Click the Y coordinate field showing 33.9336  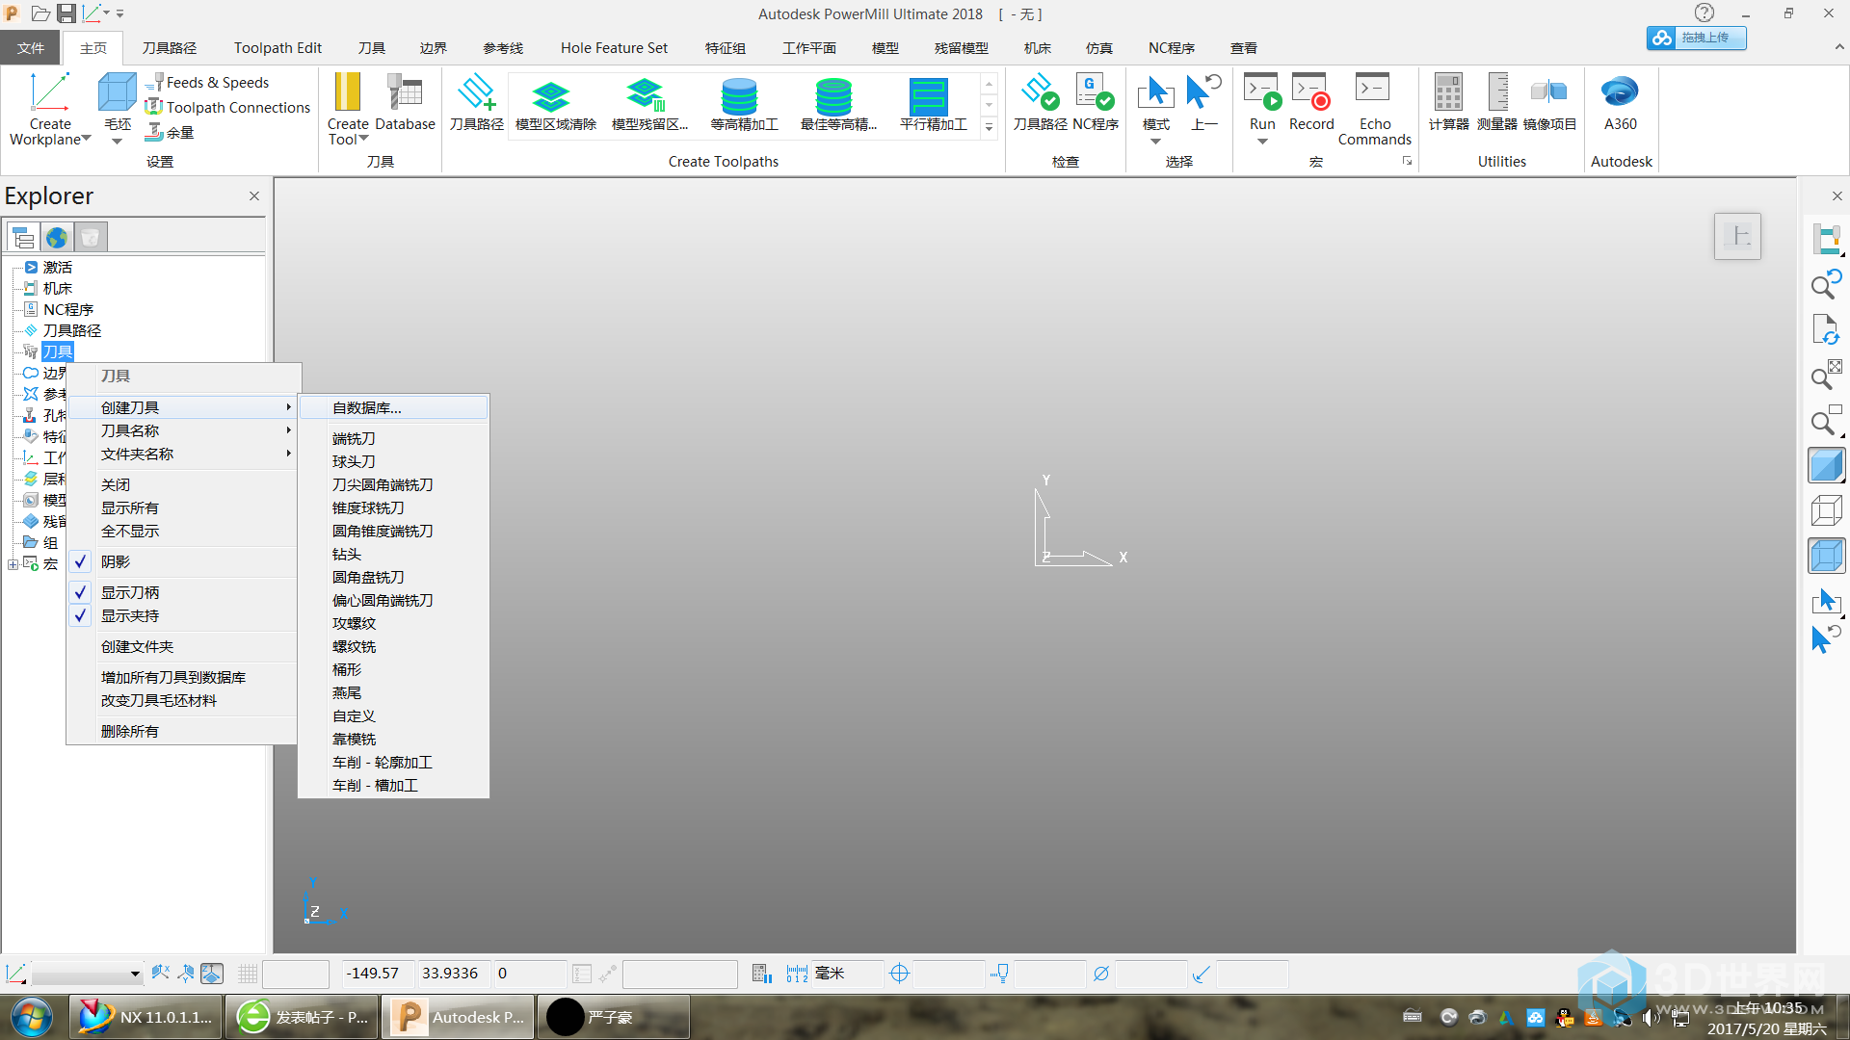453,974
